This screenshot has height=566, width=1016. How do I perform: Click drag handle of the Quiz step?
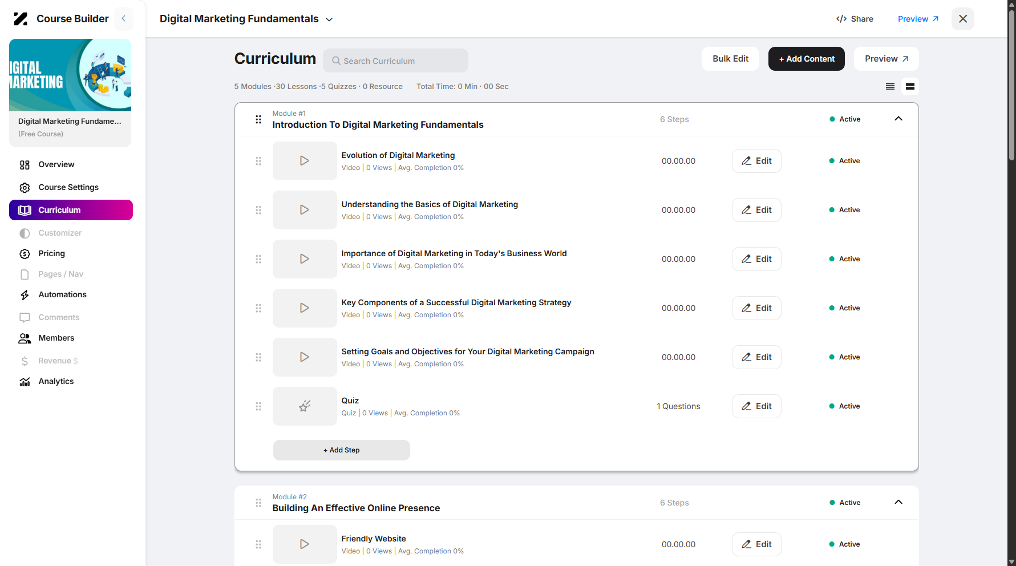point(258,406)
